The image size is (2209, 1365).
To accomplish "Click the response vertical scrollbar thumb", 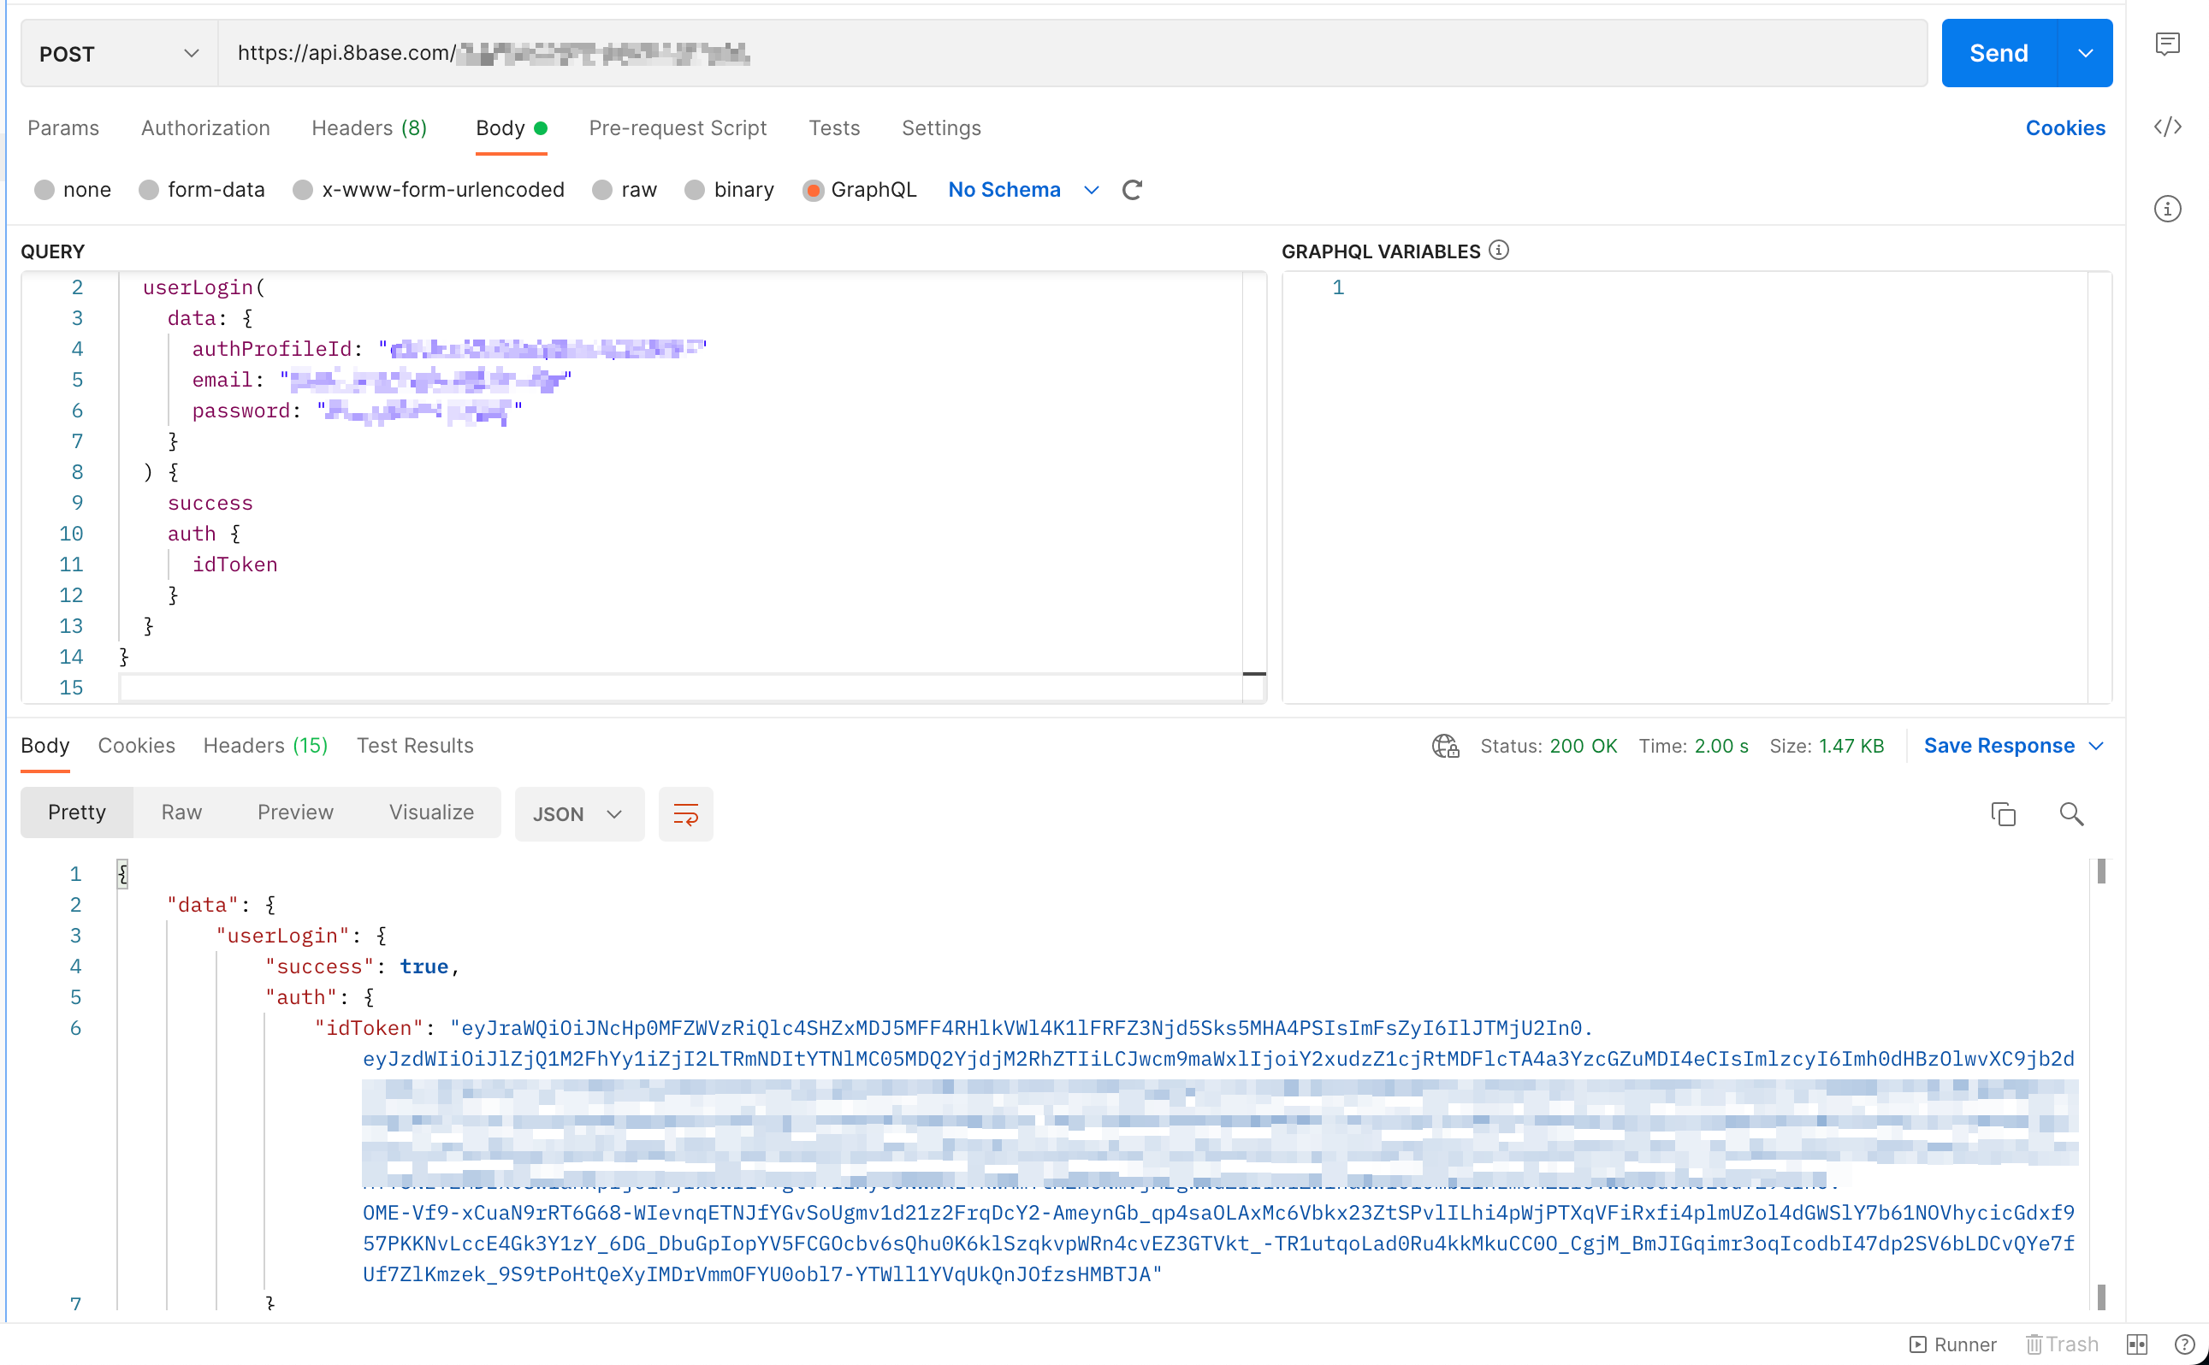I will point(2100,872).
